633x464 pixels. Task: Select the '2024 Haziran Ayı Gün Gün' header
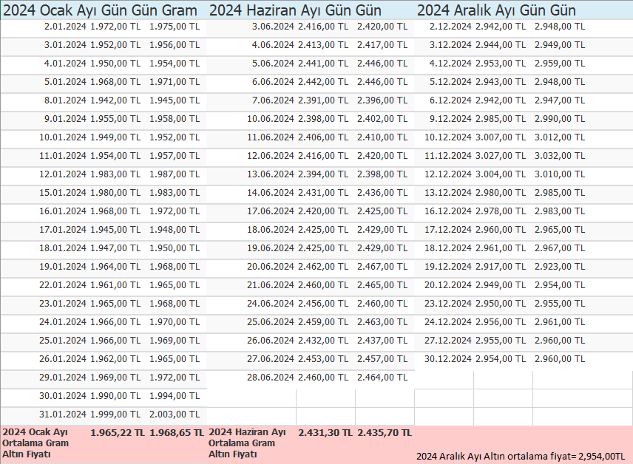295,10
